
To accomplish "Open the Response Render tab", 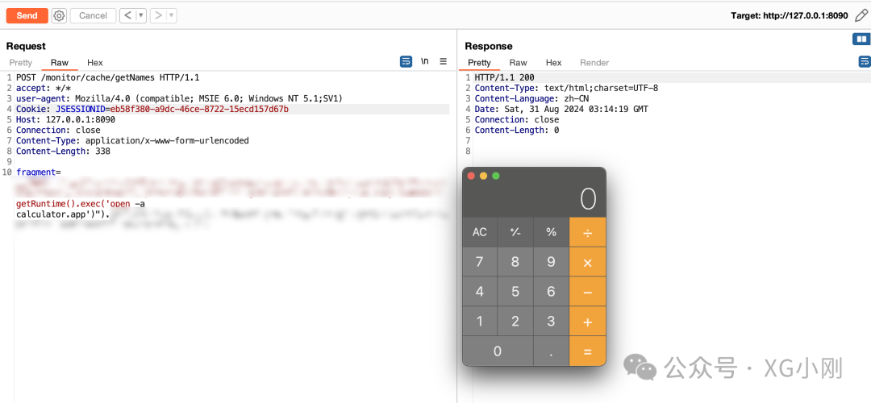I will 594,63.
